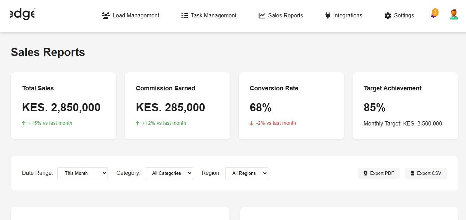Click the Sales Reports page heading

pos(48,52)
